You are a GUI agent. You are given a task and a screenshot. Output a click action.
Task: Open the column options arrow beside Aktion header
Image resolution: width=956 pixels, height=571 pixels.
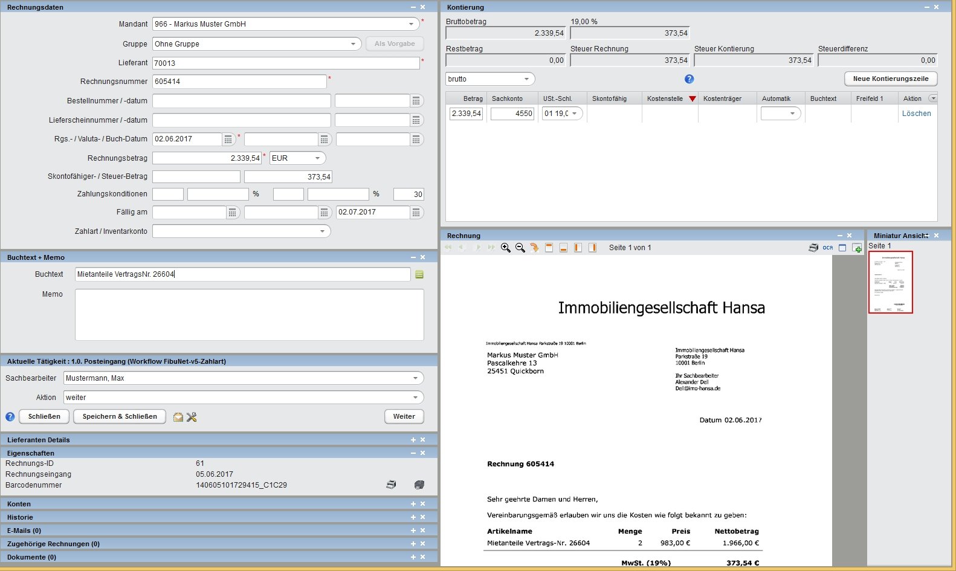pyautogui.click(x=933, y=98)
